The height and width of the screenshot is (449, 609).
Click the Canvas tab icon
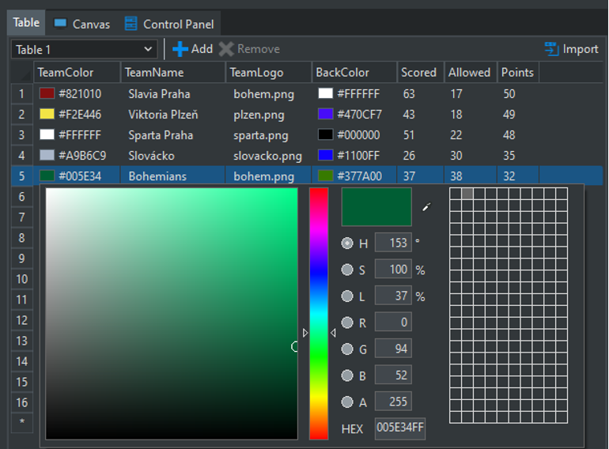coord(60,24)
